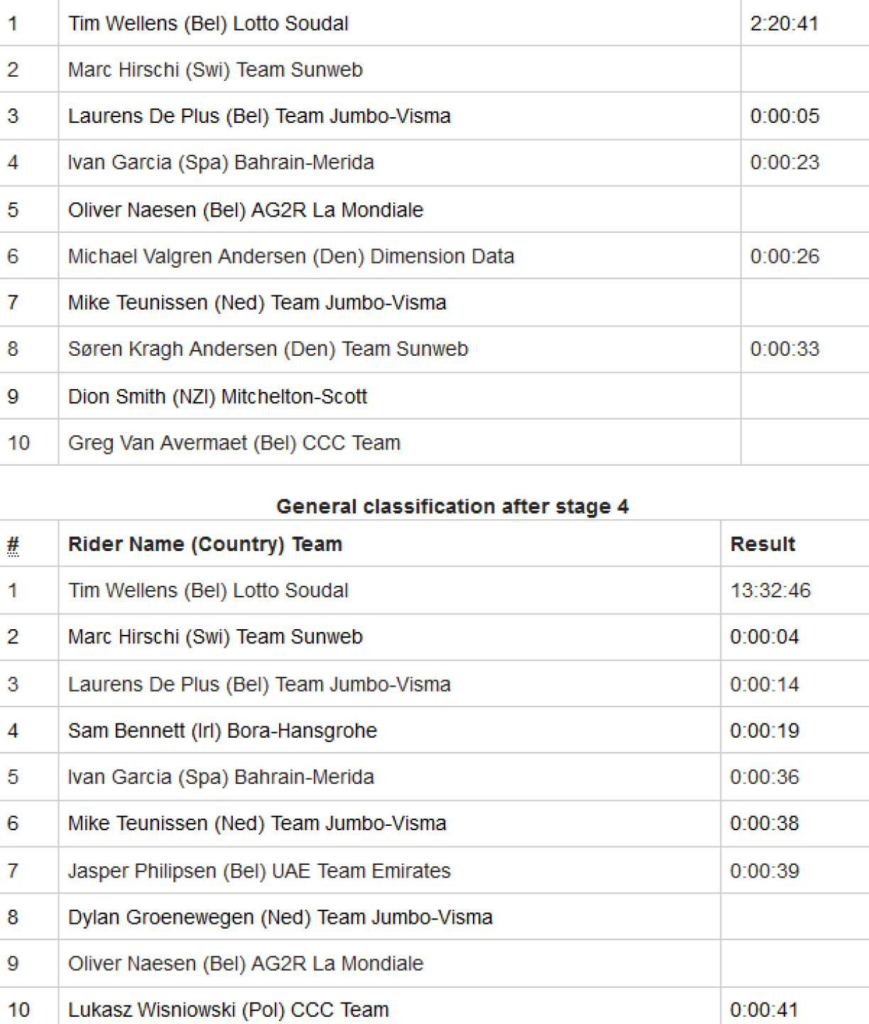Click the winning time 2:20:41
Screen dimensions: 869x1024
pos(784,24)
